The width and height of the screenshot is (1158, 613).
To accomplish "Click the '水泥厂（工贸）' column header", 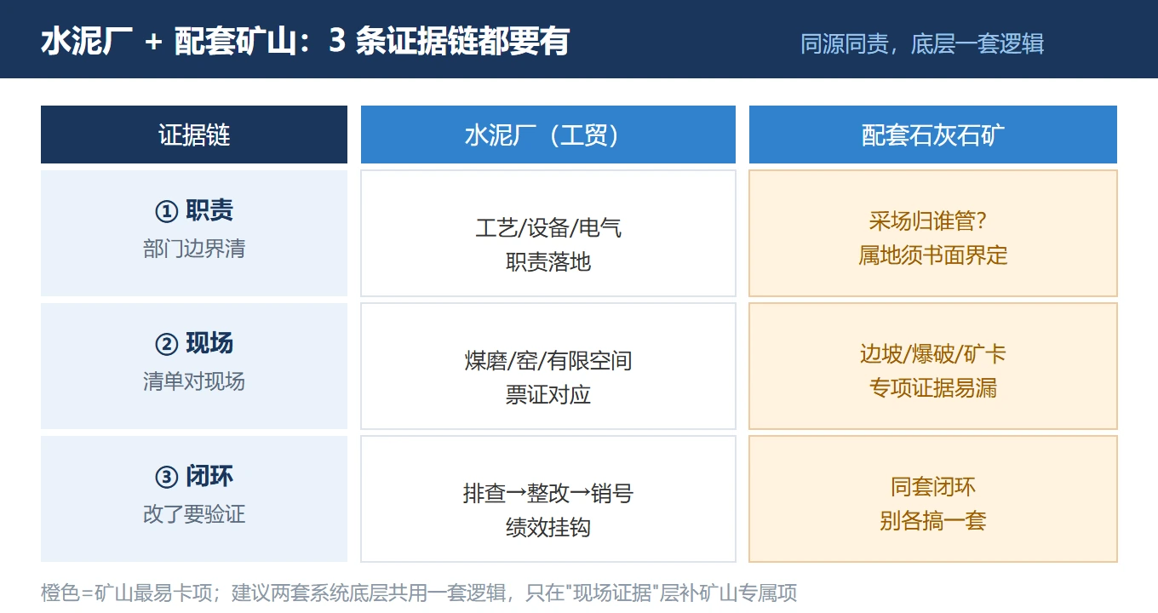I will (x=548, y=135).
